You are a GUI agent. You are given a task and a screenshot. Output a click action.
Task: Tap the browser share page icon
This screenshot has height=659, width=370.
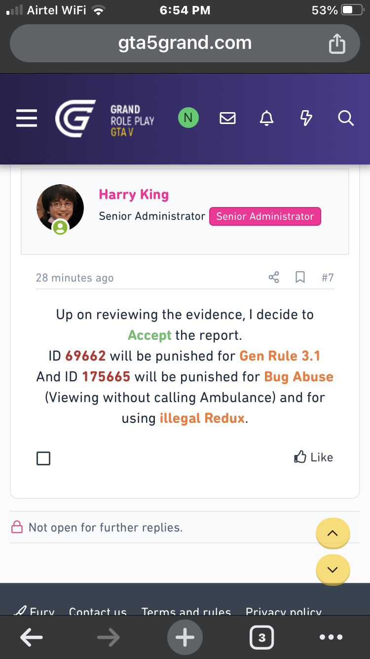[337, 43]
